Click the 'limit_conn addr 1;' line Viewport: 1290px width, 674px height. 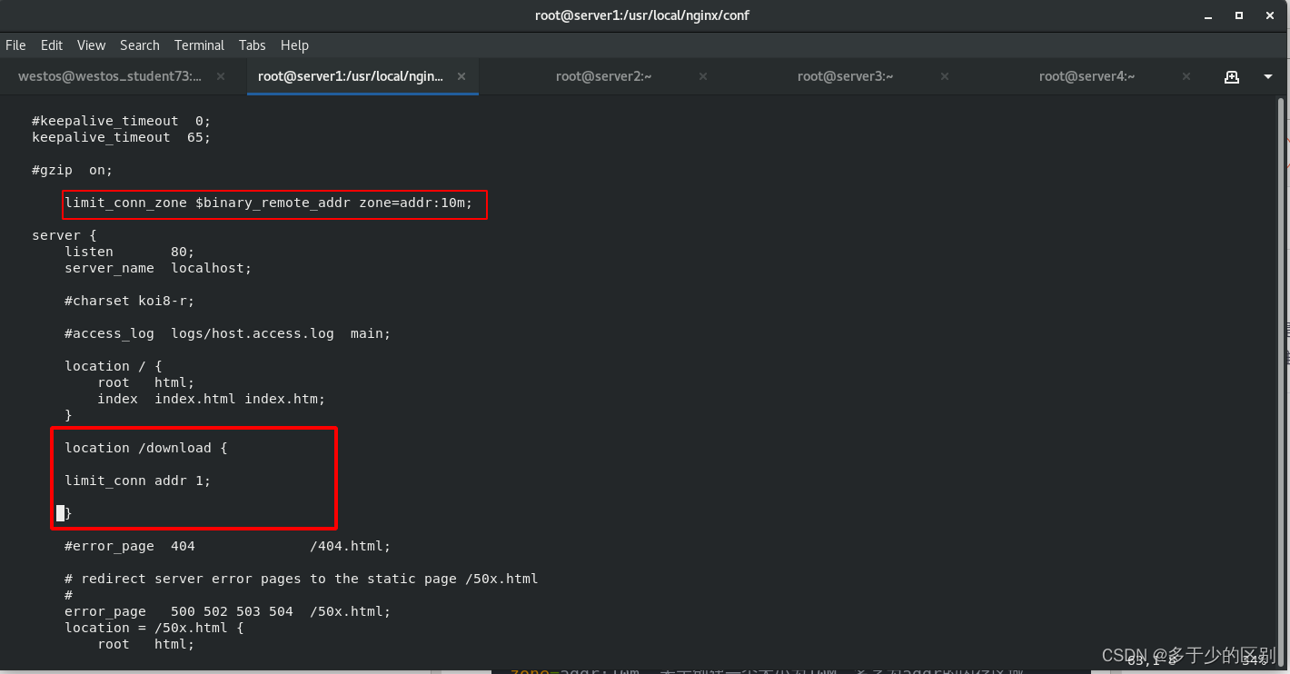tap(137, 481)
